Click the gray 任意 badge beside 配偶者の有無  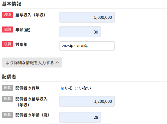[x=7, y=88]
